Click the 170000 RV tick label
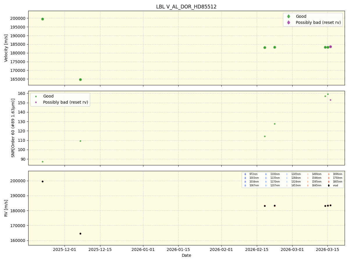 click(18, 226)
